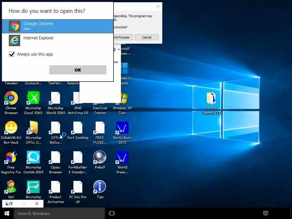The image size is (292, 219).
Task: Select the PC Doc Pro v5 shortcut
Action: 78,192
